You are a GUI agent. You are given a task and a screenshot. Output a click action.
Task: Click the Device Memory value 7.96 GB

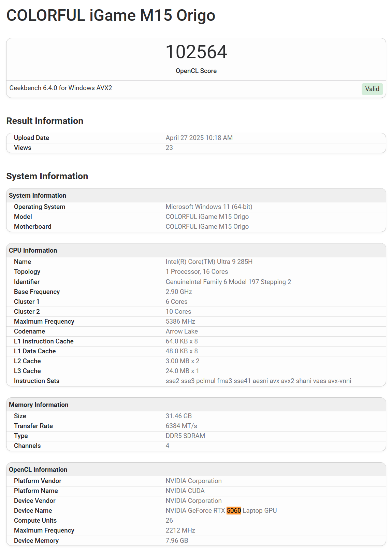tap(177, 540)
